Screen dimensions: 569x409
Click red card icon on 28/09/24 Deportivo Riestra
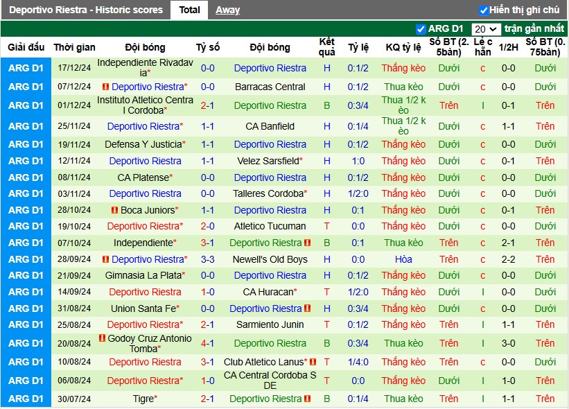(x=105, y=259)
